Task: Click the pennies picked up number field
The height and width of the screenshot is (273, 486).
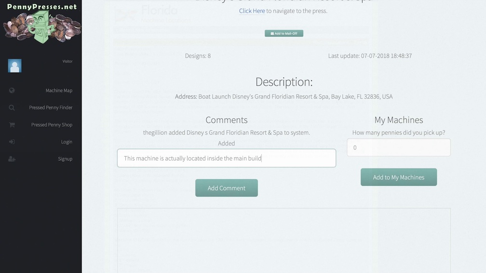Action: point(398,147)
